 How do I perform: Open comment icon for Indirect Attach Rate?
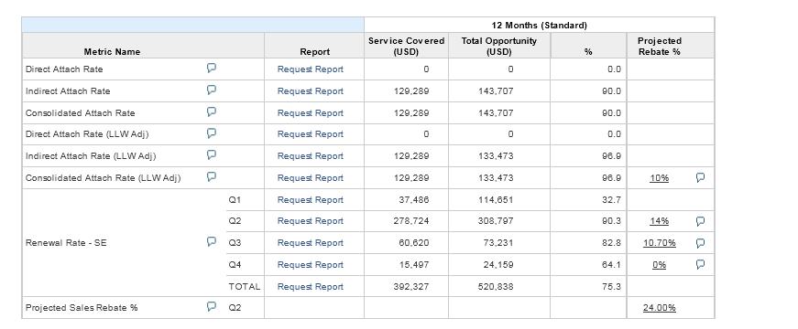coord(212,90)
